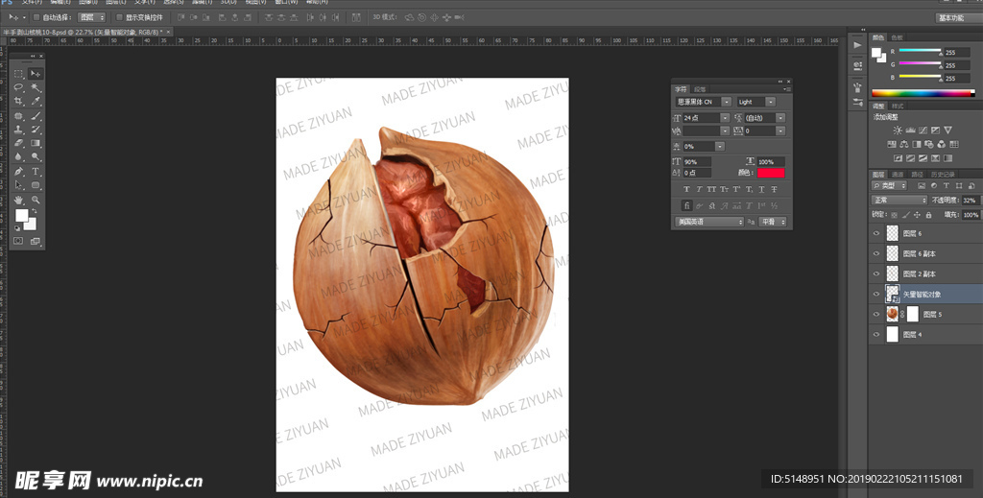Enable the 自动选择 checkbox
Image resolution: width=983 pixels, height=498 pixels.
click(x=36, y=17)
